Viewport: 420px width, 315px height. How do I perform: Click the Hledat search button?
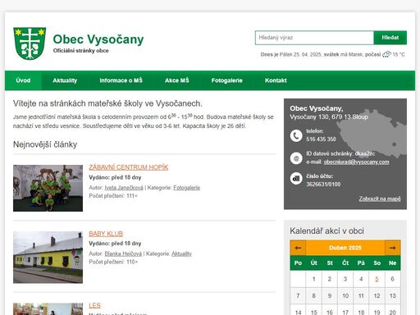tap(390, 38)
